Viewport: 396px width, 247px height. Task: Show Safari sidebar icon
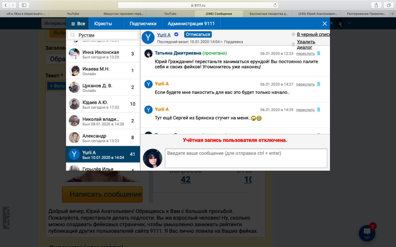24,5
